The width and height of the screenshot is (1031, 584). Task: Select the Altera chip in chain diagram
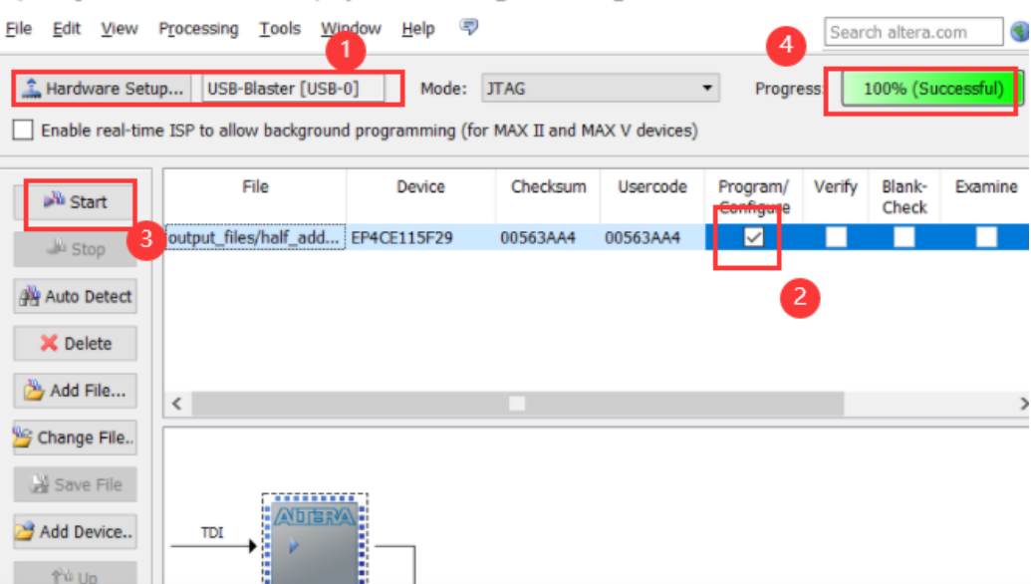pos(315,539)
